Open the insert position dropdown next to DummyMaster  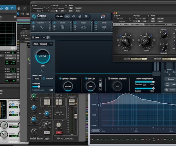(47, 8)
